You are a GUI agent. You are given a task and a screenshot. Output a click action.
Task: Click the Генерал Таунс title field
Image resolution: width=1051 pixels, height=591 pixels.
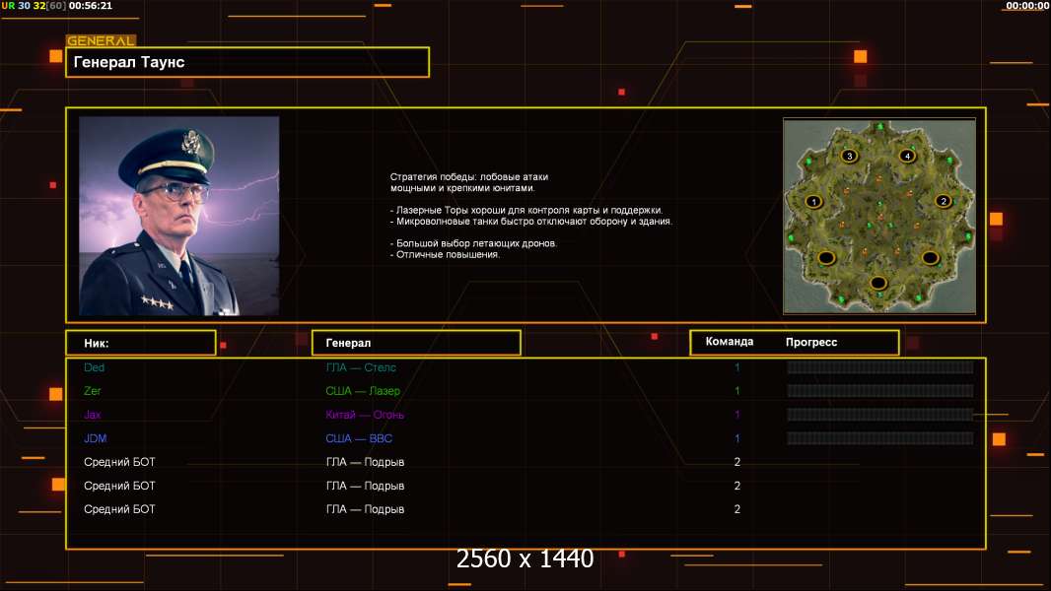(246, 62)
